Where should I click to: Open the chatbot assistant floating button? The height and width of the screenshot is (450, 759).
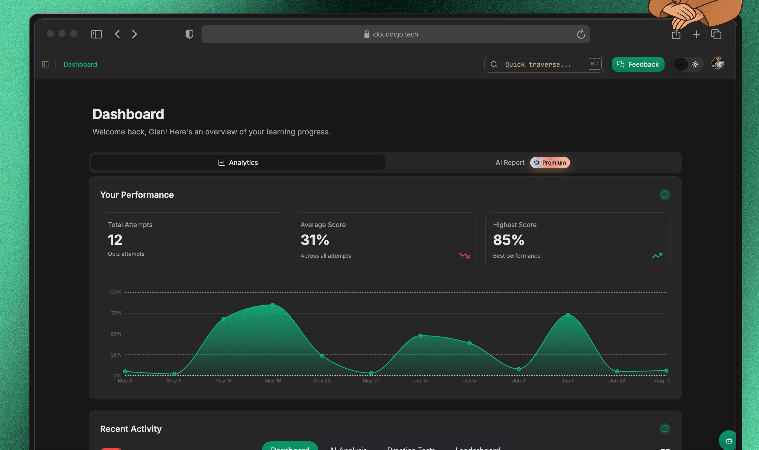coord(729,440)
